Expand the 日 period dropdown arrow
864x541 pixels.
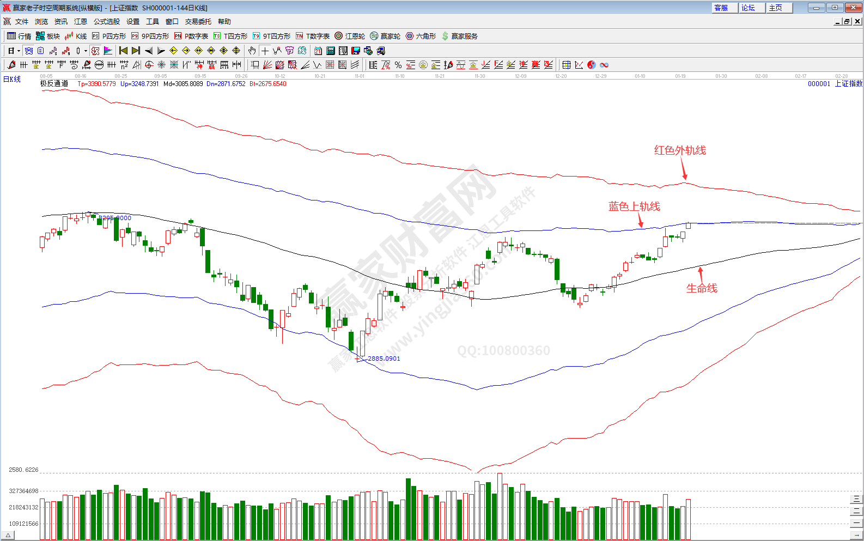[19, 51]
